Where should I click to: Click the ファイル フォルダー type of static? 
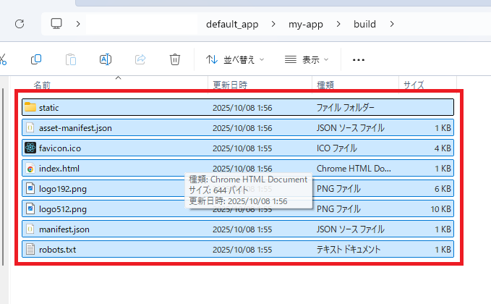click(345, 108)
